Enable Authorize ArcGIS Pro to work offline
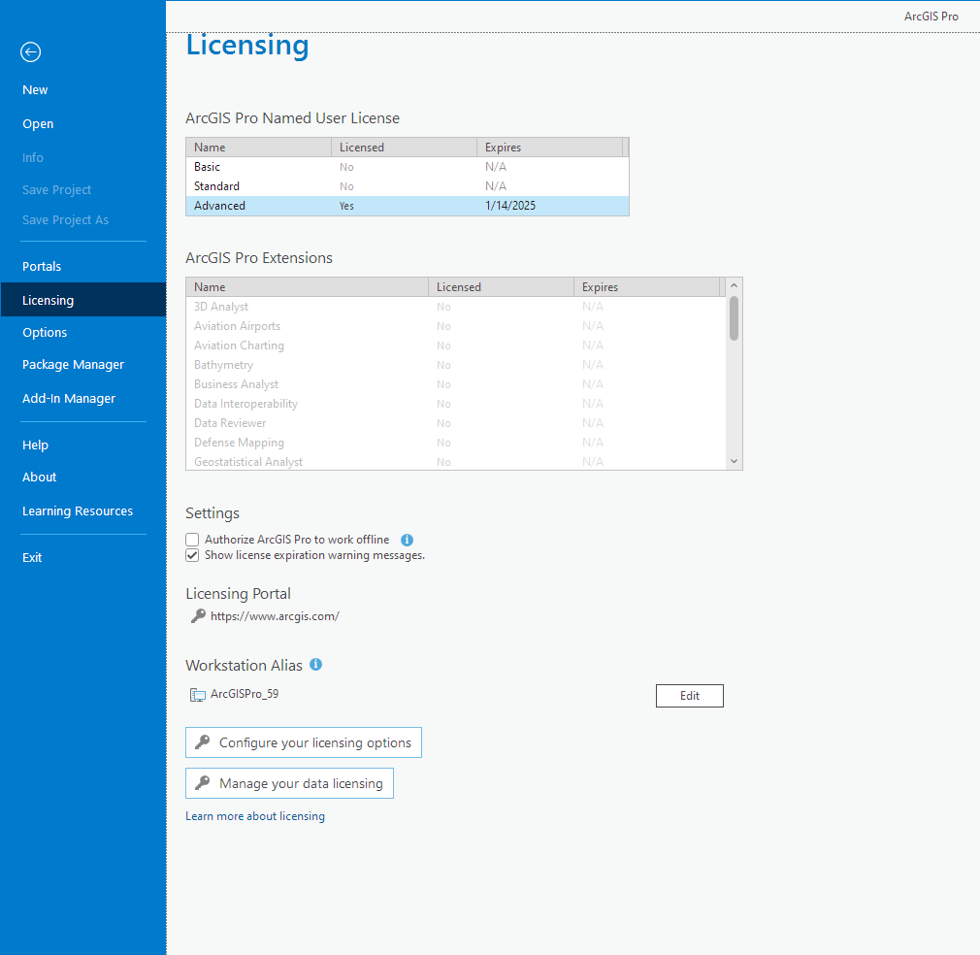Viewport: 980px width, 955px height. point(191,539)
